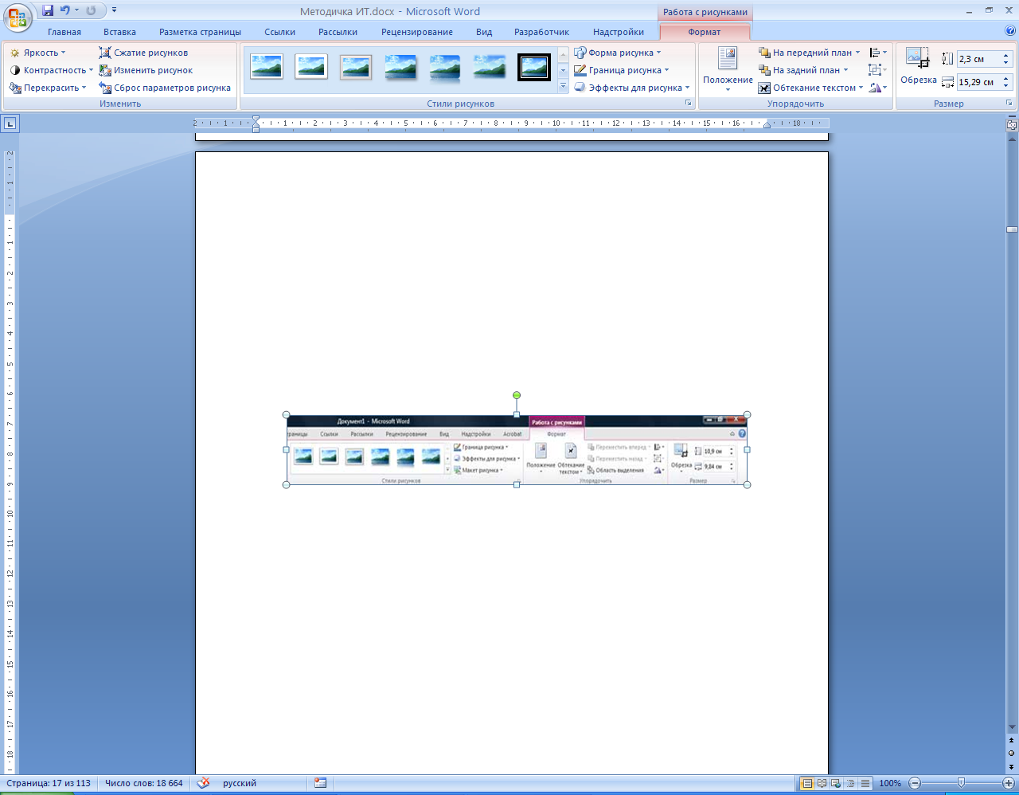This screenshot has height=795, width=1019.
Task: Open Разметка страницы tab
Action: tap(200, 32)
